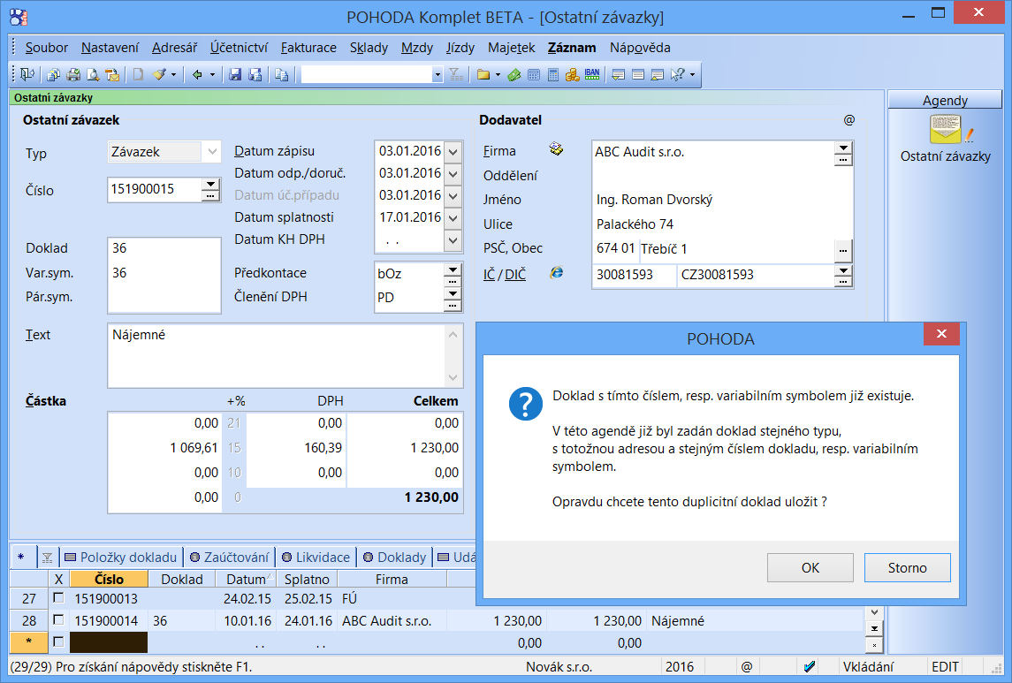
Task: Click the calculator icon in toolbar
Action: pos(553,75)
